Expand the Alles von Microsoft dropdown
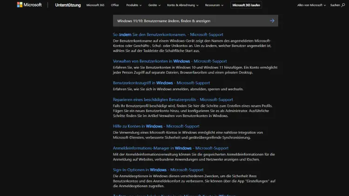The width and height of the screenshot is (349, 196). (x=311, y=5)
